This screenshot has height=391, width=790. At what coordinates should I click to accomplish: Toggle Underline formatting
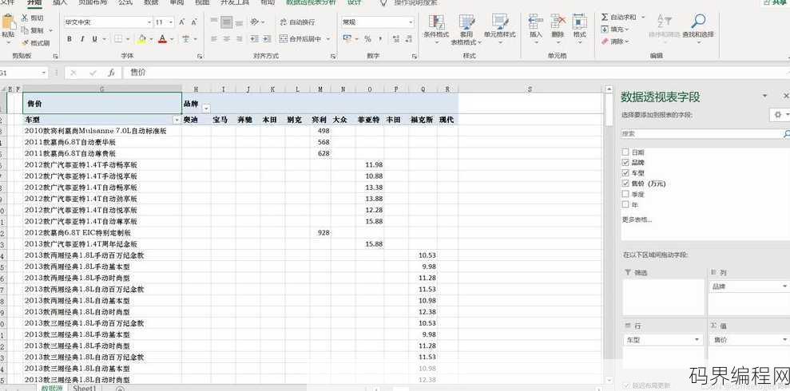click(x=94, y=39)
